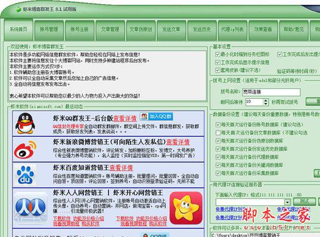
Task: Toggle backup of 代理数据库 checkbox
Action: (x=218, y=157)
